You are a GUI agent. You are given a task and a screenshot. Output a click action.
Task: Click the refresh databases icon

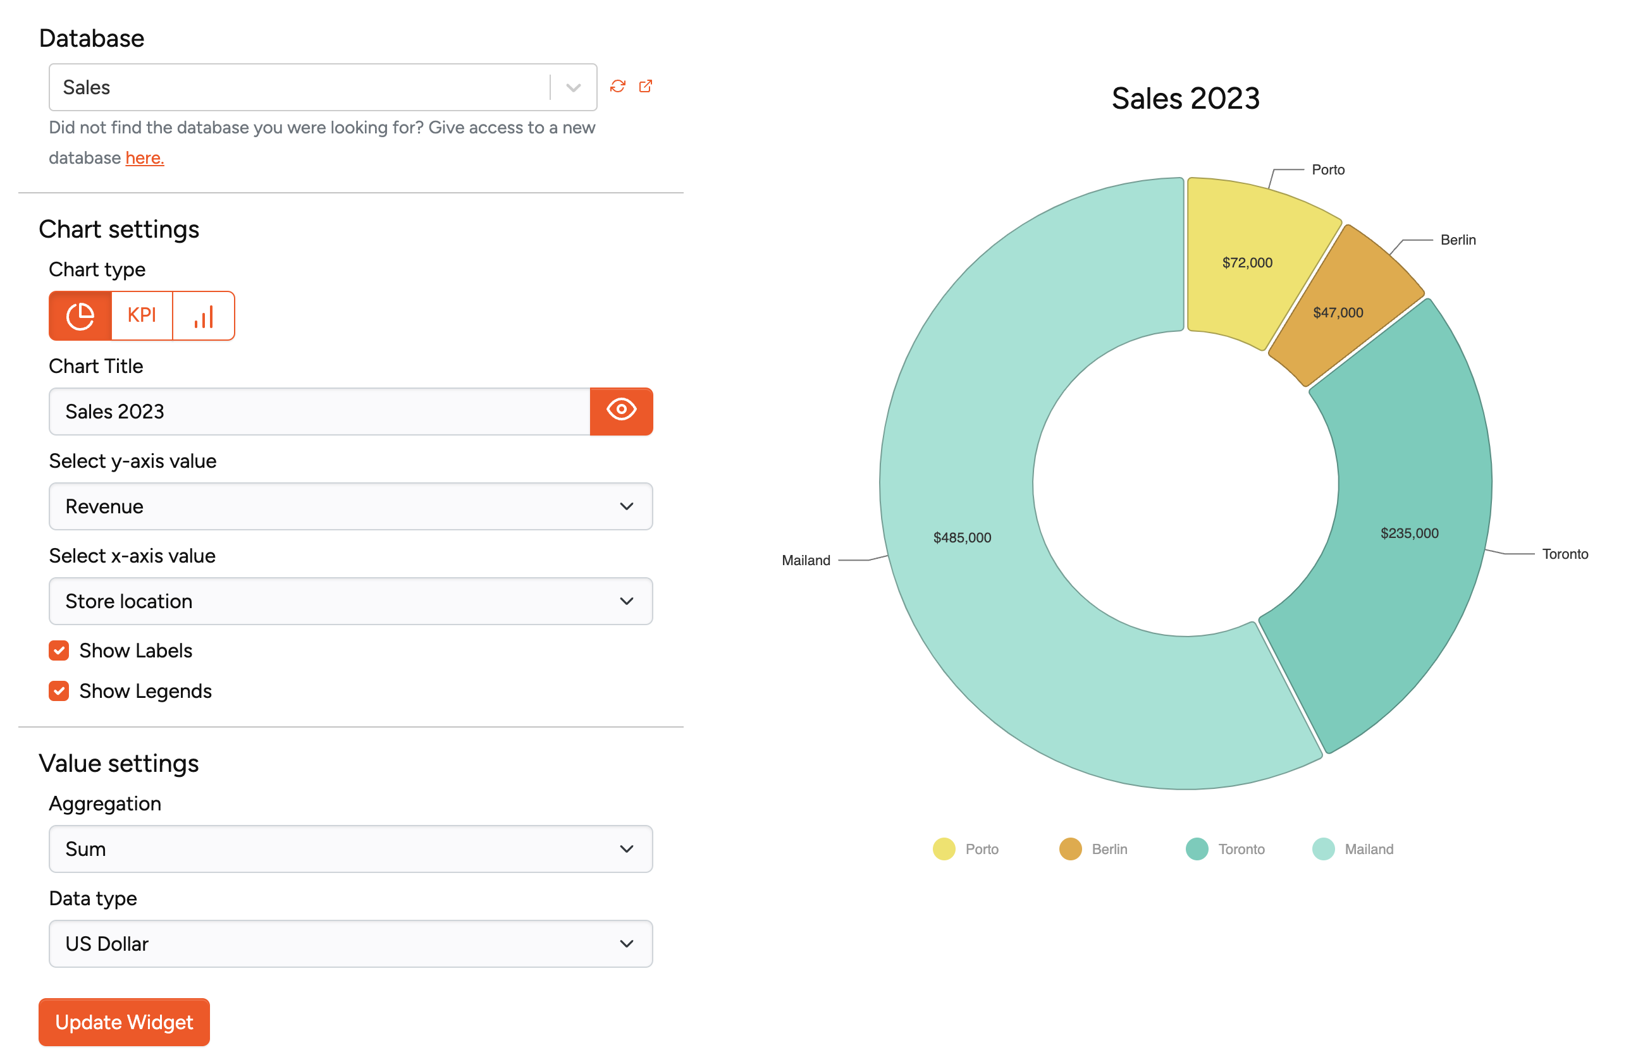coord(617,86)
